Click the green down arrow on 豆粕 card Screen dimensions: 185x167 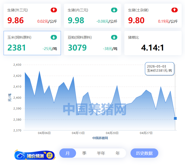114,37
